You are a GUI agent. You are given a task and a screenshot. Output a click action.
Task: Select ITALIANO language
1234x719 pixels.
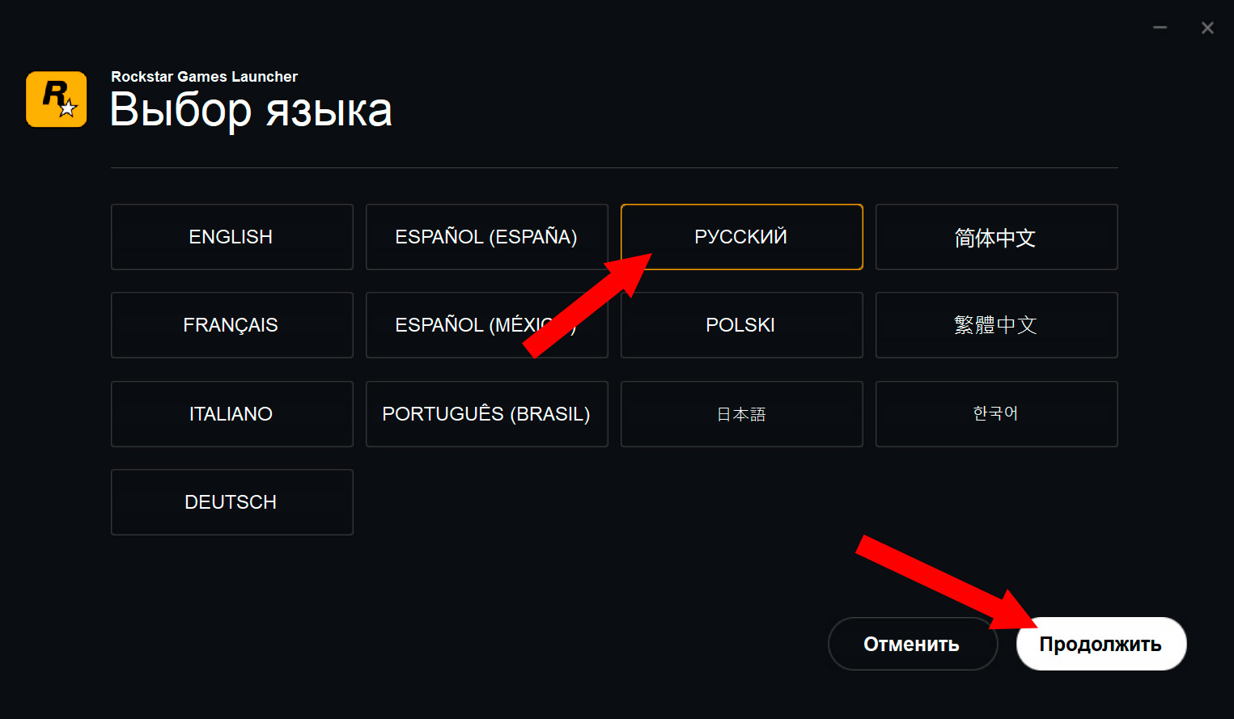click(x=231, y=414)
